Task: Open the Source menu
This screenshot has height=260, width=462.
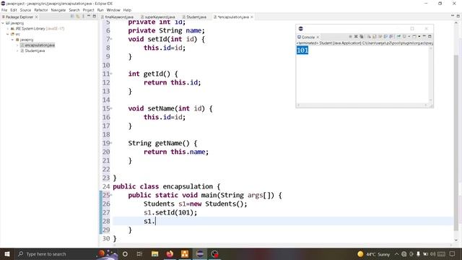Action: point(25,10)
